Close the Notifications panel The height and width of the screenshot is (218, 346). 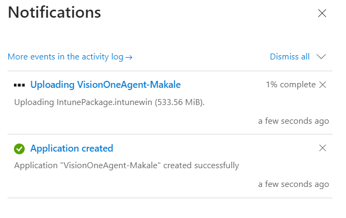click(x=322, y=13)
